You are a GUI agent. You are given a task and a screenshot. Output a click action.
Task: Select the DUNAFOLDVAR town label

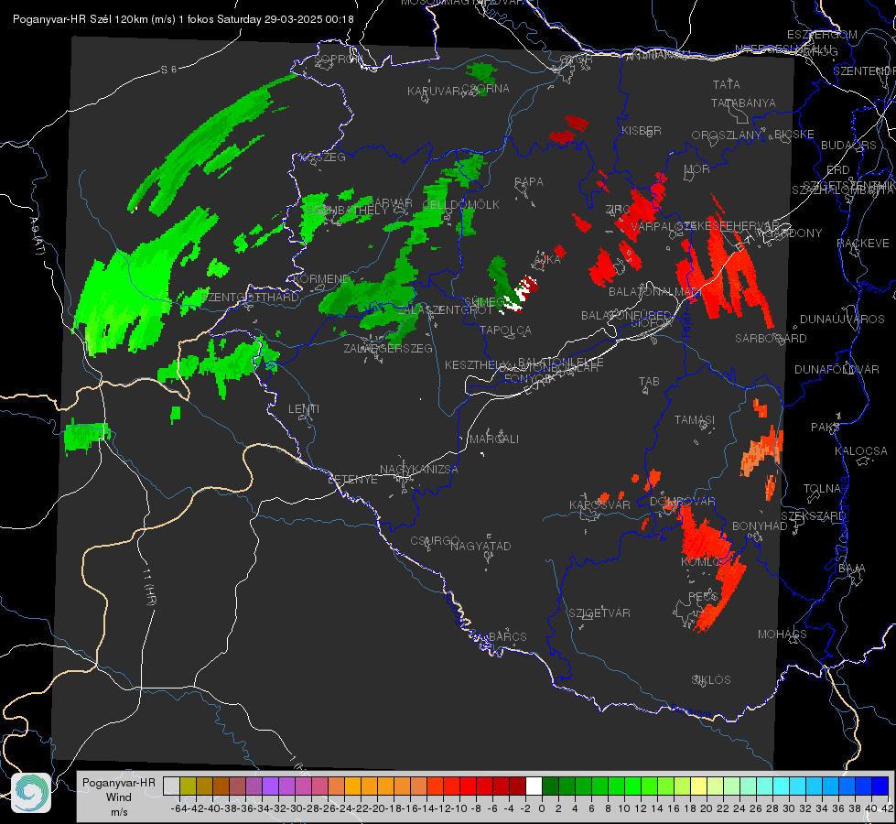(x=837, y=369)
